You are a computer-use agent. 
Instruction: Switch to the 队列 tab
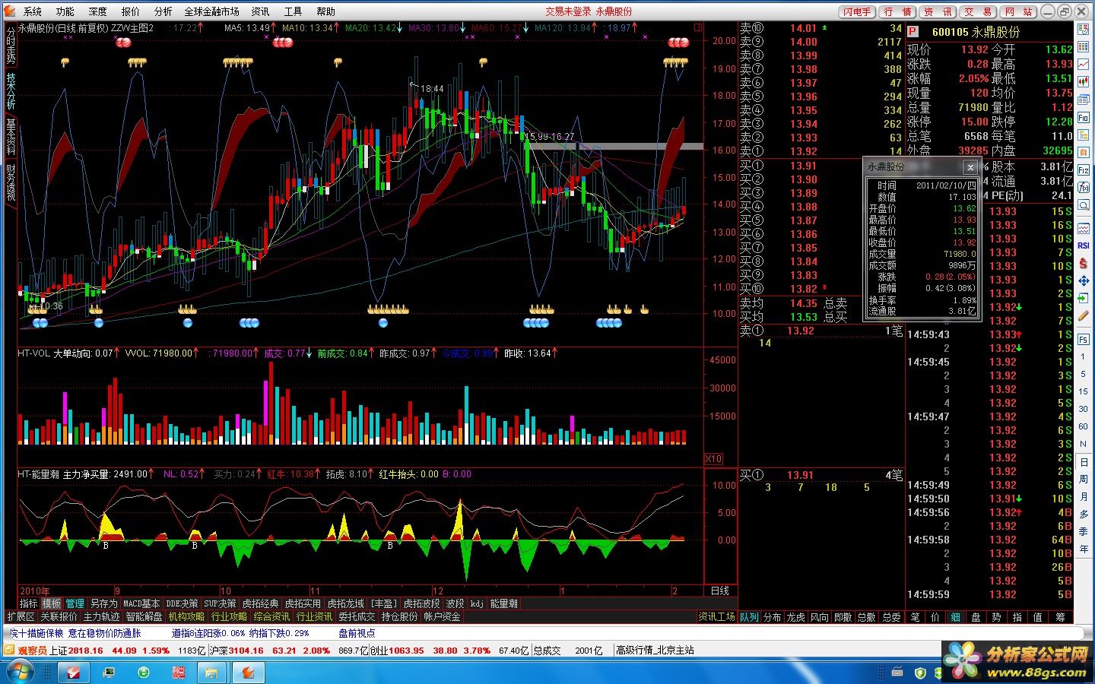click(750, 617)
